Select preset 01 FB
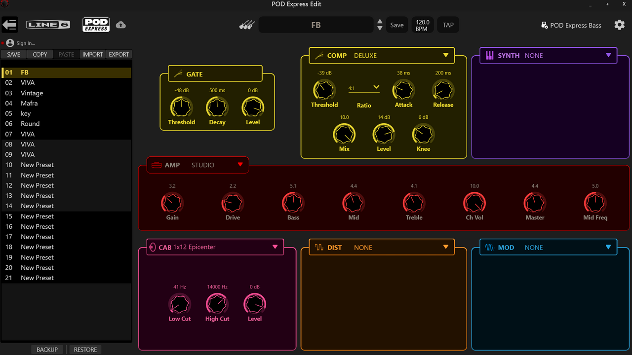 (x=66, y=72)
